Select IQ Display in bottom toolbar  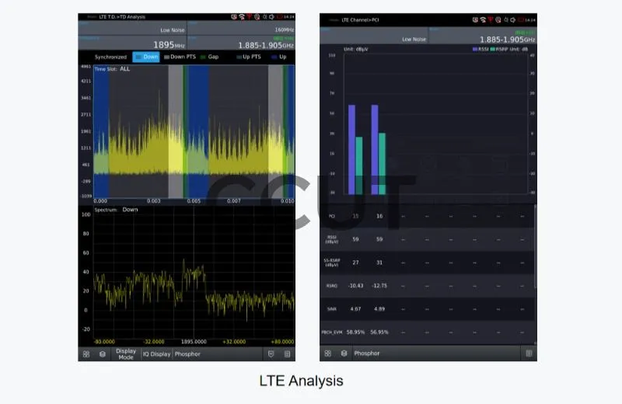[x=157, y=354]
